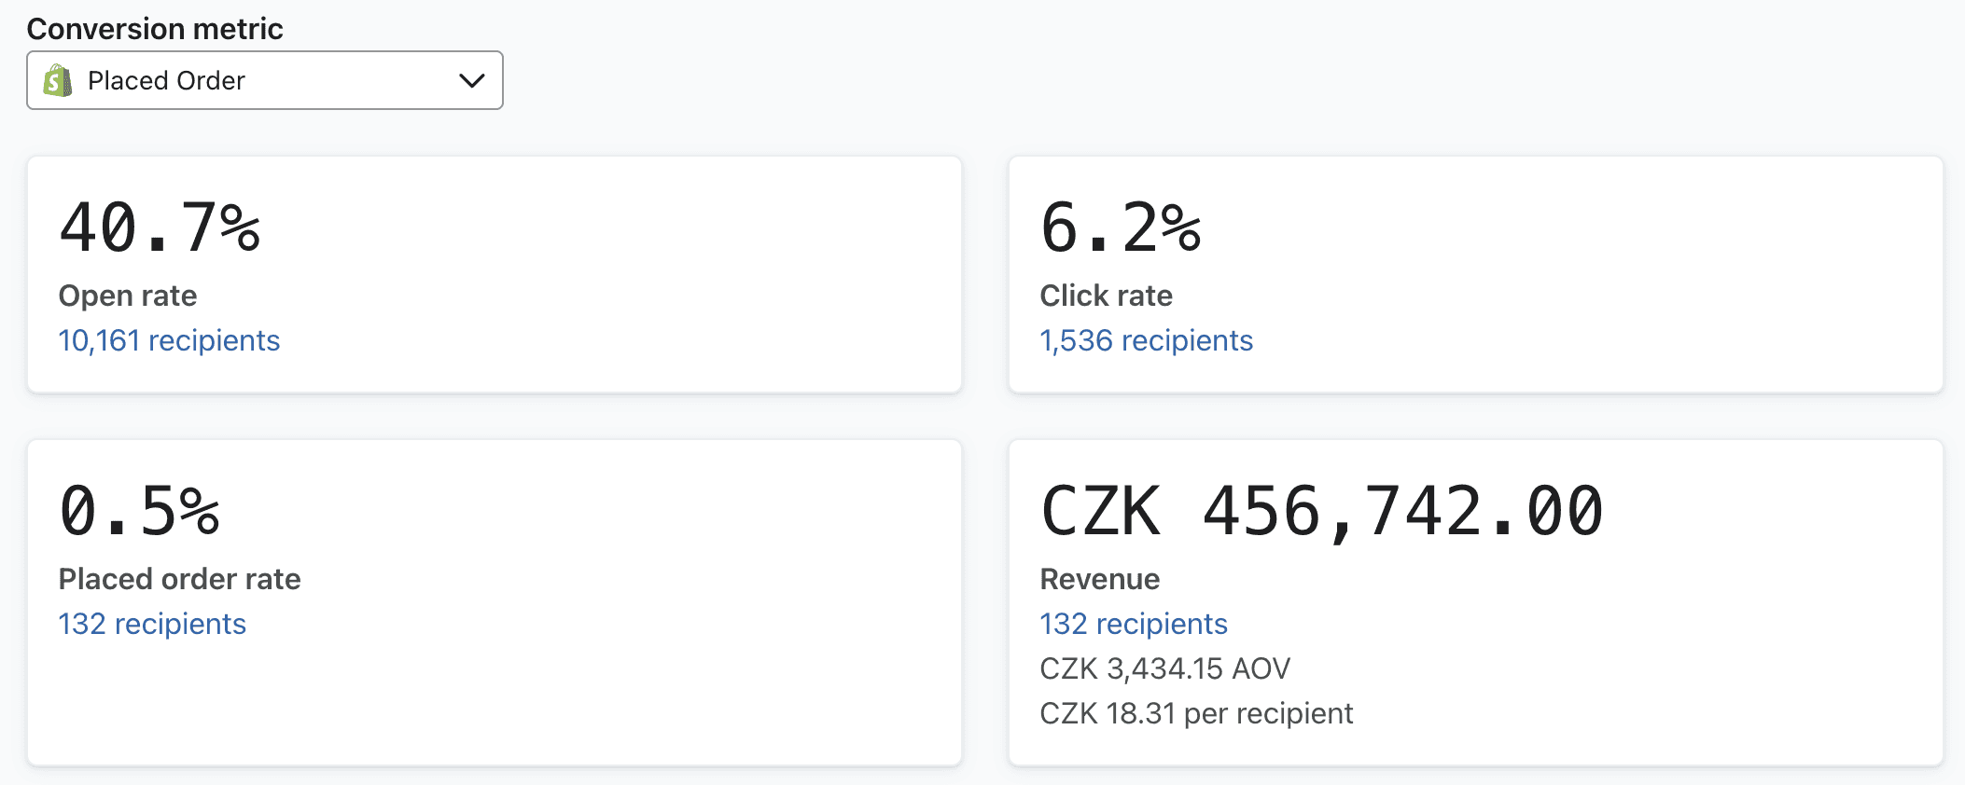Viewport: 1965px width, 785px height.
Task: Click the Shopify bag icon in dropdown
Action: point(58,81)
